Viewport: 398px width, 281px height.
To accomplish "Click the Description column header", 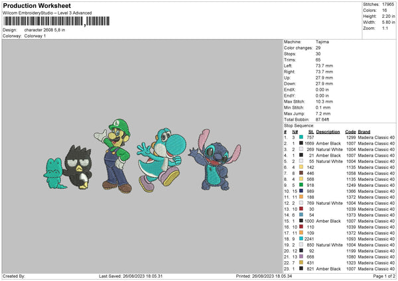I will (x=328, y=131).
